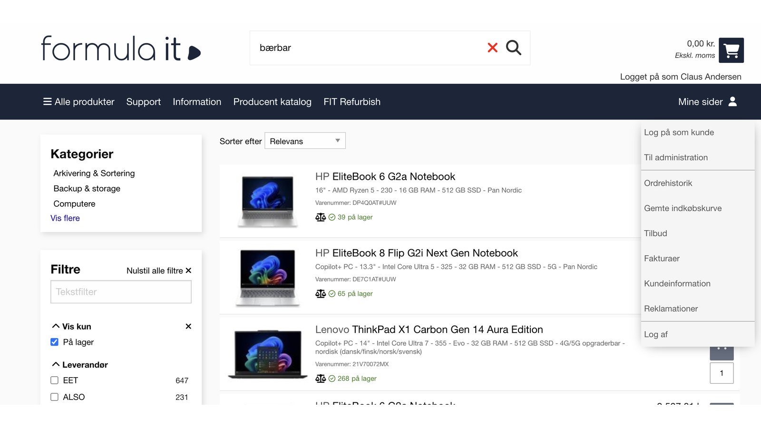The height and width of the screenshot is (428, 761).
Task: Open the Support menu item
Action: pos(144,102)
